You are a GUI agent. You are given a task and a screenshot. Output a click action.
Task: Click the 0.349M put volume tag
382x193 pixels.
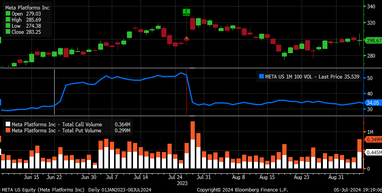(x=373, y=140)
